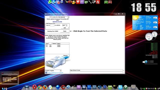
Task: Open the Recycle Bin in the dock
Action: [x=133, y=87]
